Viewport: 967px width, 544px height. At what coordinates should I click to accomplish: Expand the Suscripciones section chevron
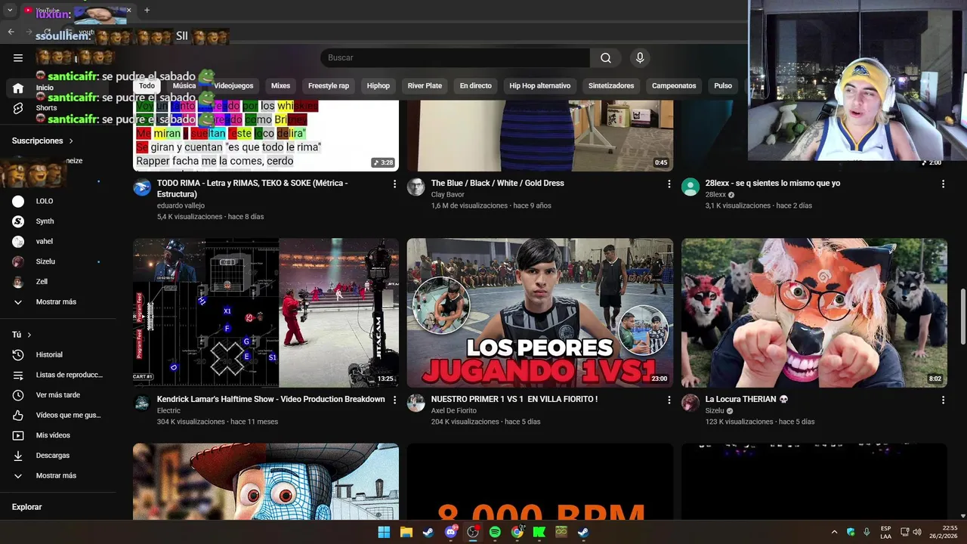[72, 141]
